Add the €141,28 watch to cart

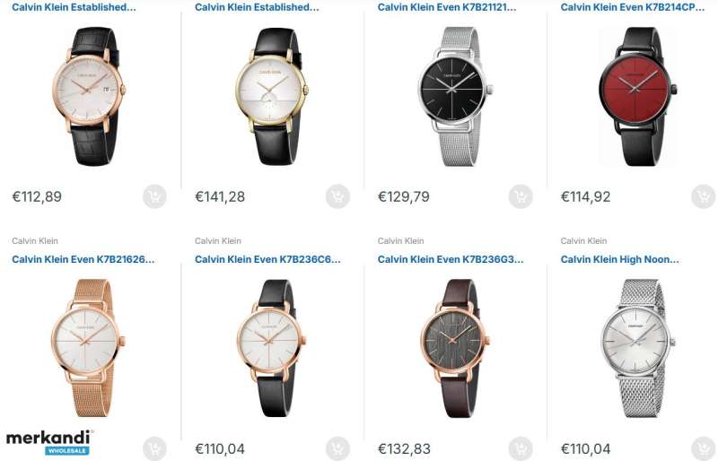[x=337, y=196]
